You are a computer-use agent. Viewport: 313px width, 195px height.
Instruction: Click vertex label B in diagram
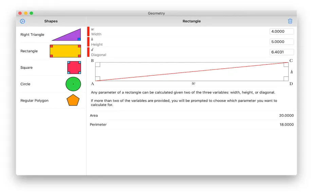[x=92, y=61]
